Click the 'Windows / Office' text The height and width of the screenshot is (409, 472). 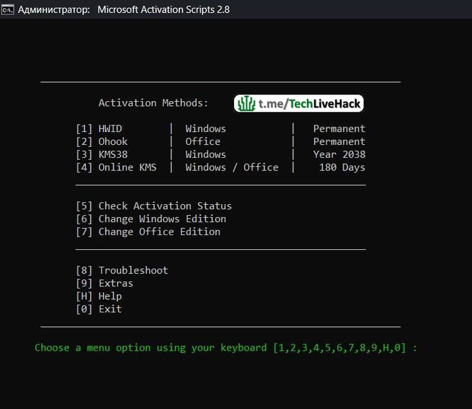coord(232,168)
